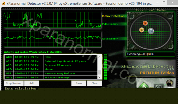Click the Paranormal Radar title
Screen dimensions: 178x104
(151, 10)
